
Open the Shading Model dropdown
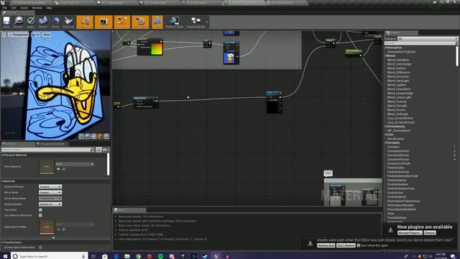(50, 204)
